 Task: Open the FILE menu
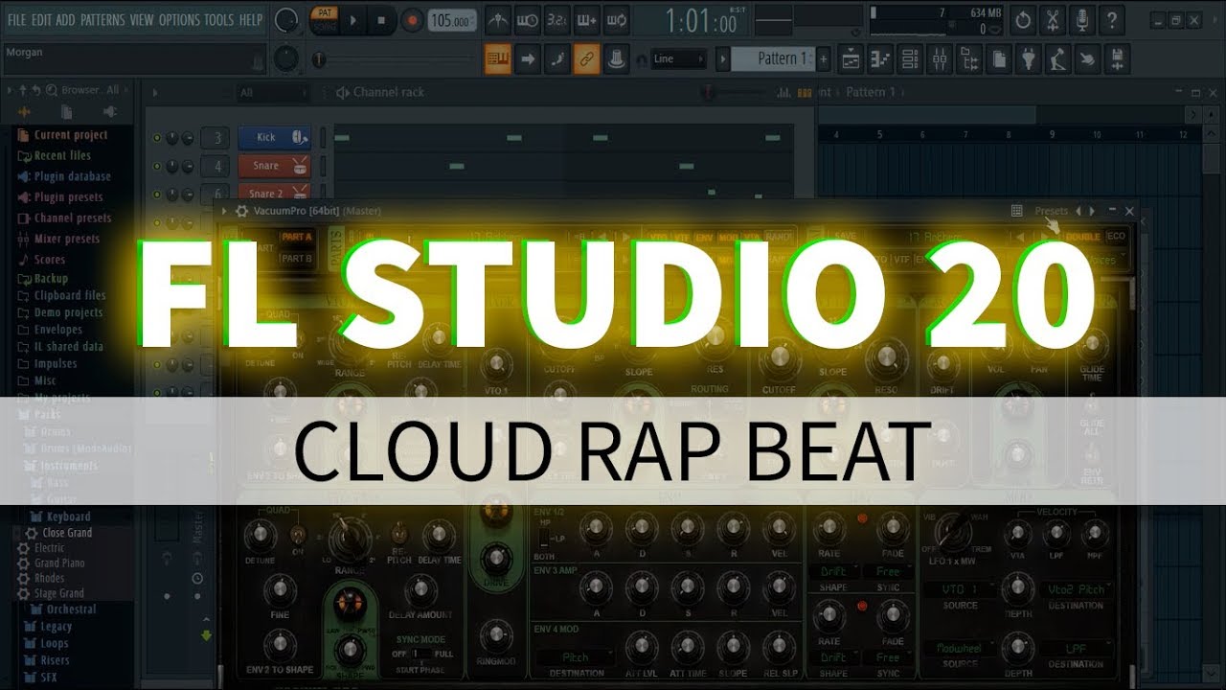point(16,19)
